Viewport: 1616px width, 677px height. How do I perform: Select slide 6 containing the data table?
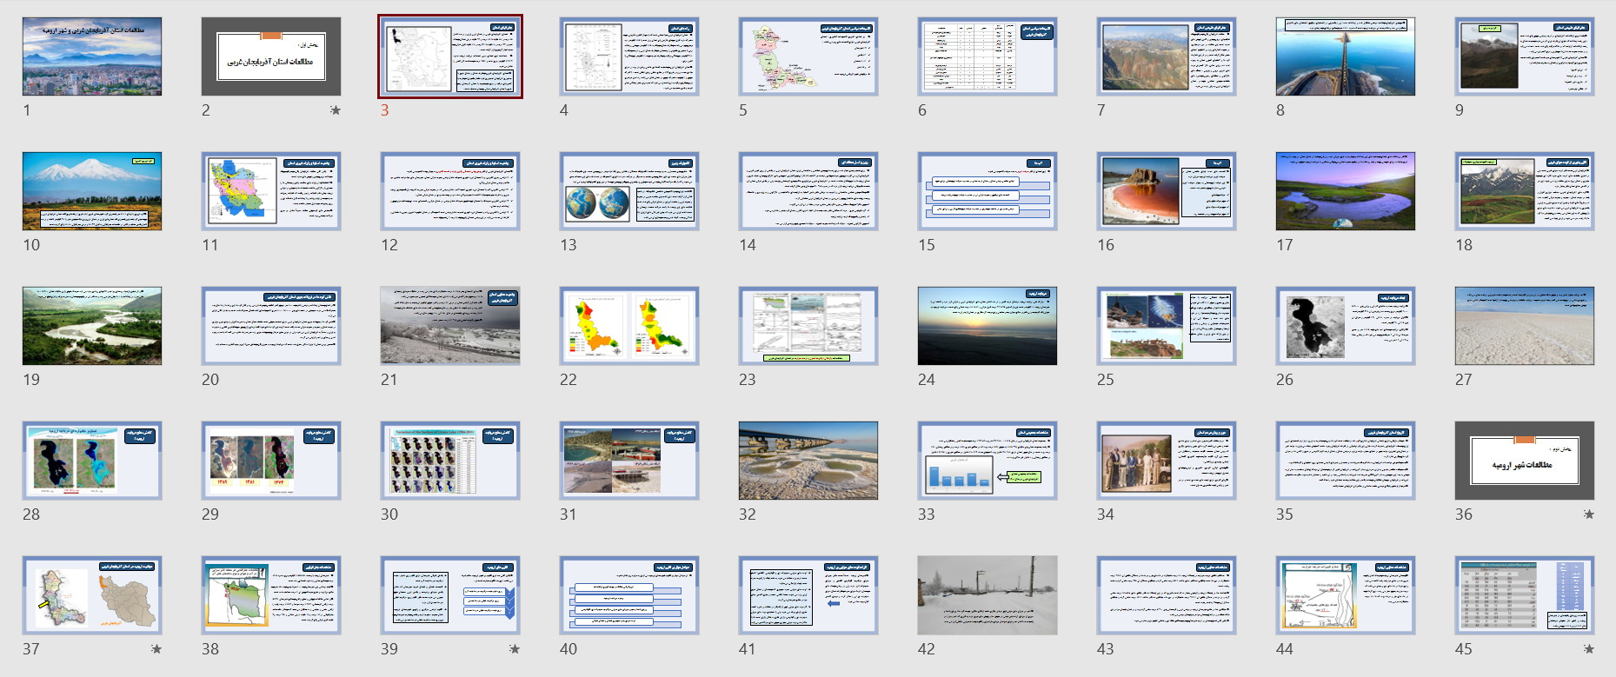tap(988, 56)
